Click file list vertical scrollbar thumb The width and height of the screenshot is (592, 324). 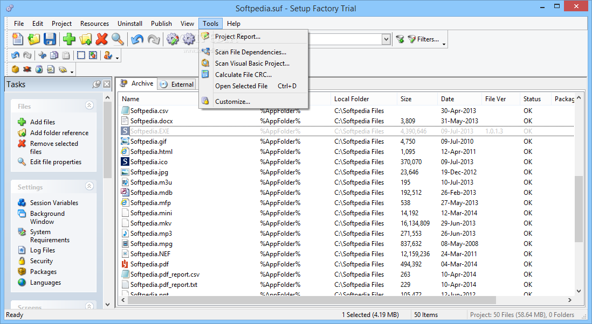coord(579,209)
